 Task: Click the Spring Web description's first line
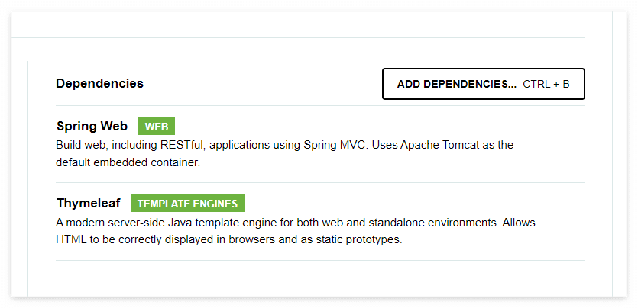(284, 146)
